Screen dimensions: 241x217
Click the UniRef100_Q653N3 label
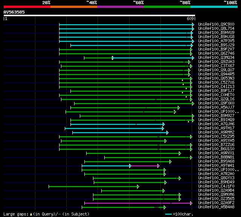point(216,78)
